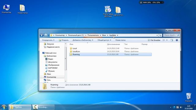Viewport: 196px width, 110px height.
Task: Show hidden tray icons arrow
Action: (x=171, y=107)
